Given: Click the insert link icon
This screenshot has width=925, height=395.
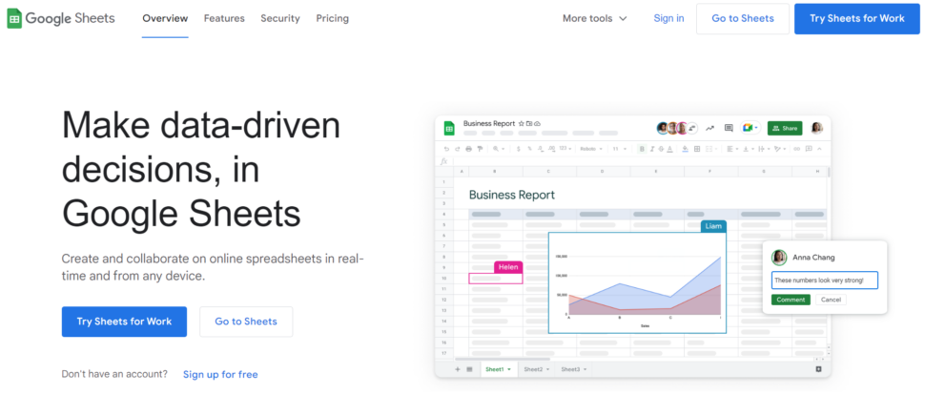Looking at the screenshot, I should (796, 149).
